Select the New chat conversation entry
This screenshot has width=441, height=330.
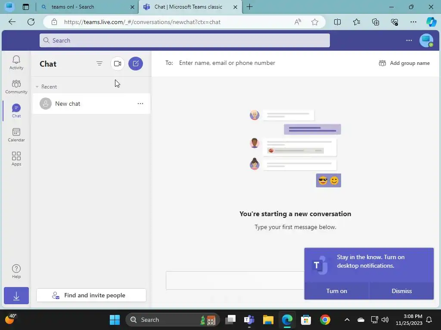91,104
